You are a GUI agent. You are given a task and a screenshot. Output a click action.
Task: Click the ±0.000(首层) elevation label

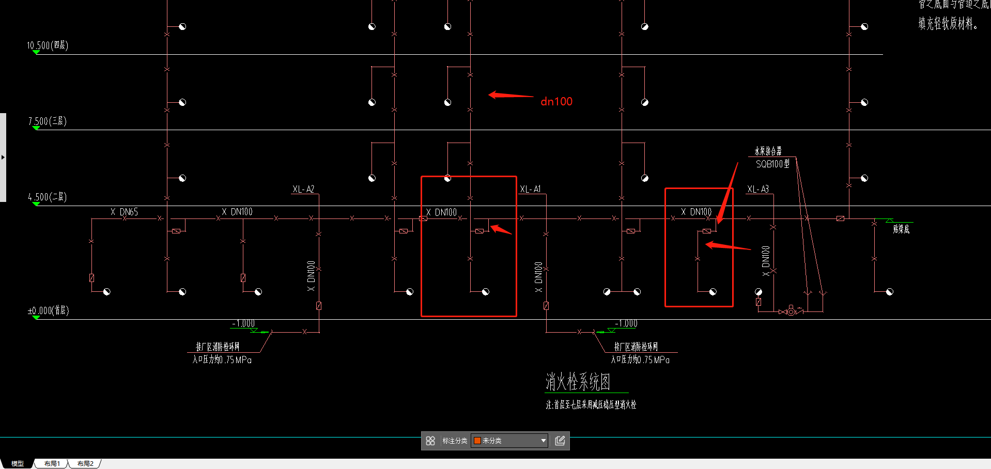[49, 310]
